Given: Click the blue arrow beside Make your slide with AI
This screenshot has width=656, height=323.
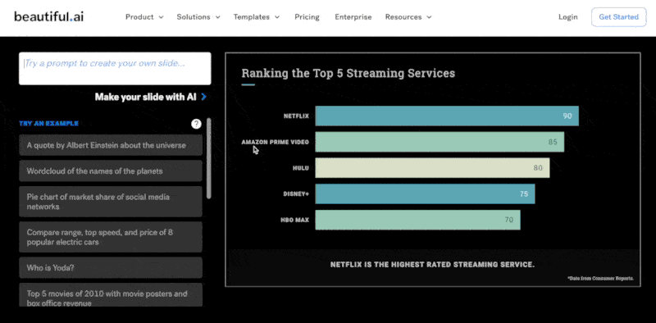Looking at the screenshot, I should click(x=203, y=97).
